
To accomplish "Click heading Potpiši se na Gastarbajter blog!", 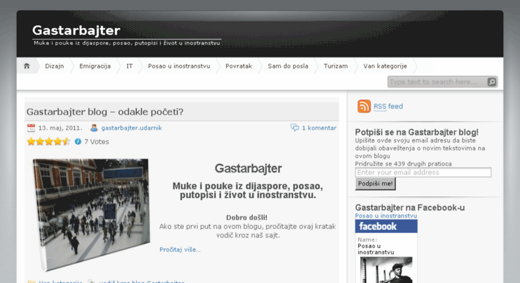I will point(417,132).
